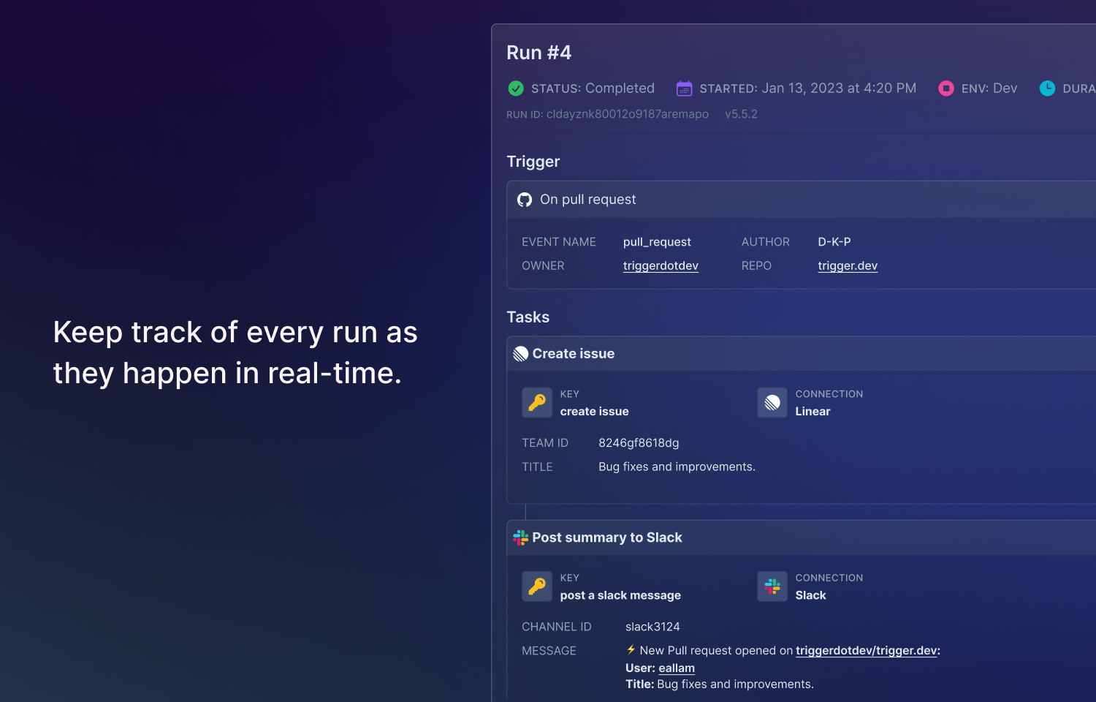Click the 'create issue' key value

click(x=594, y=412)
